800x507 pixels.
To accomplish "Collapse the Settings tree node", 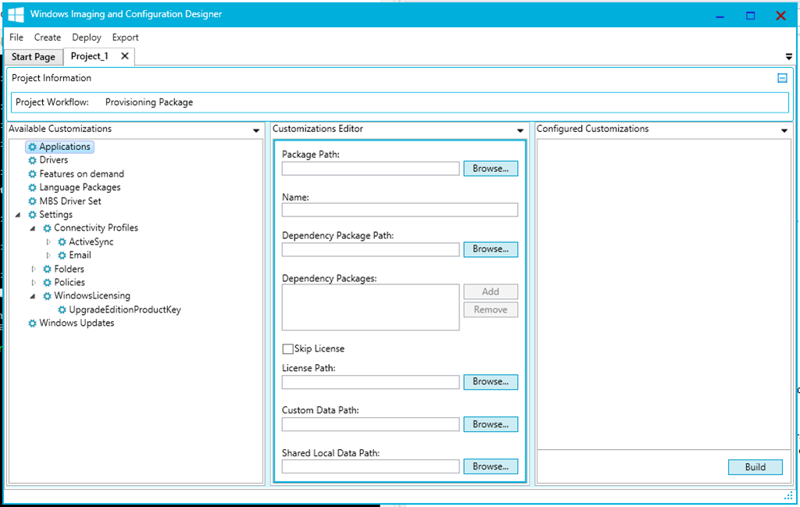I will coord(18,215).
